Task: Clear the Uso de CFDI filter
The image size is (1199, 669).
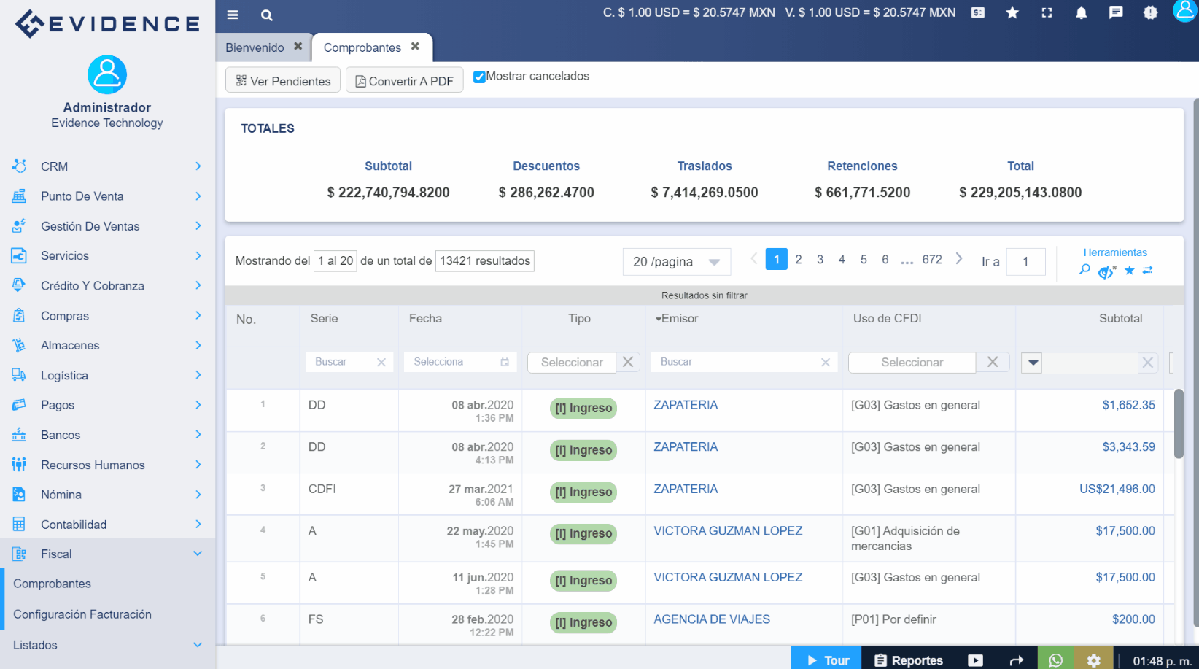Action: pos(992,362)
